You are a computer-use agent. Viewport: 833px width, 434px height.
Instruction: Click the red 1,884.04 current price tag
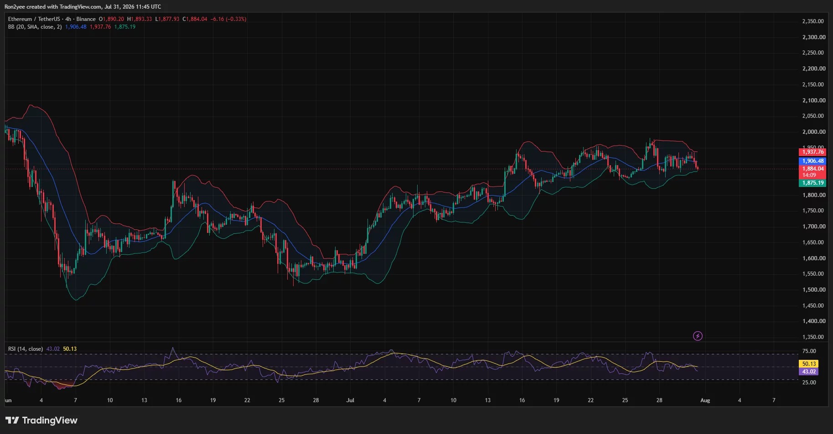pos(812,169)
